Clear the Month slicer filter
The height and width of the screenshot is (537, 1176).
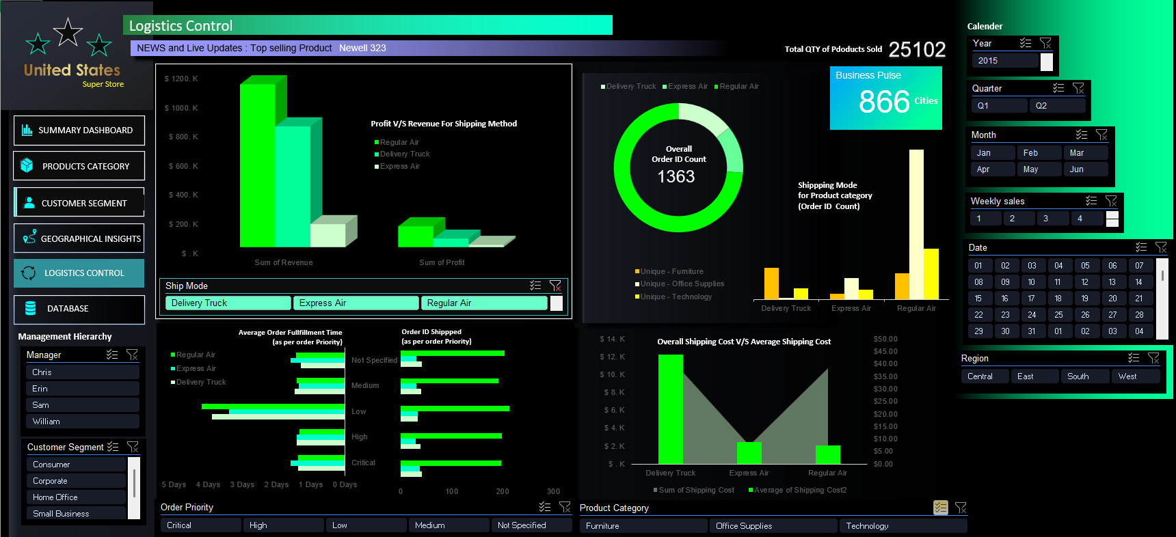pos(1101,135)
